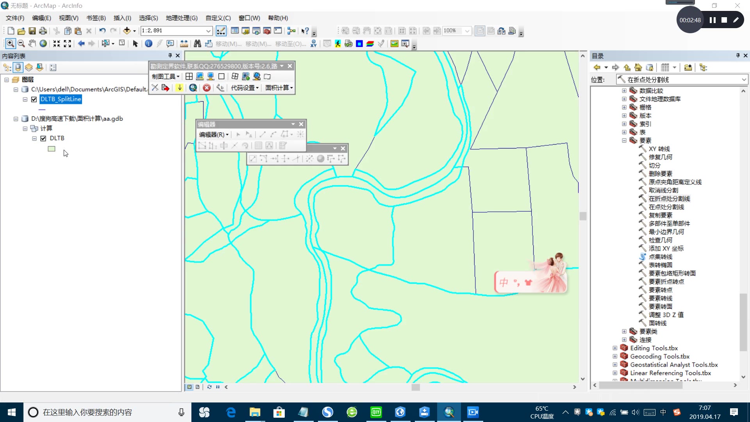
Task: Open the Find binoculars tool
Action: pyautogui.click(x=197, y=43)
